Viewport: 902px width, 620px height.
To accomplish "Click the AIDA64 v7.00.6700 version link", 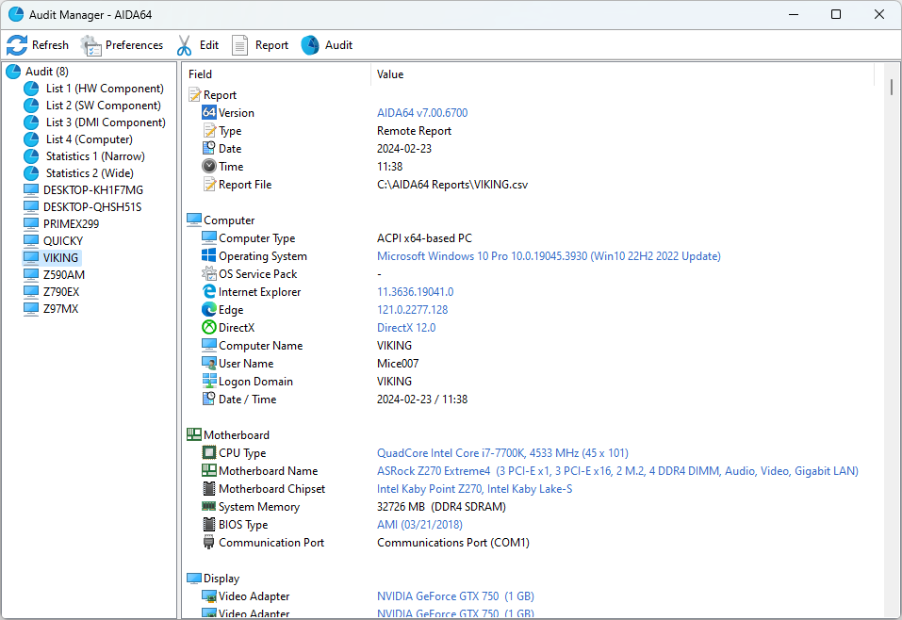I will 422,113.
